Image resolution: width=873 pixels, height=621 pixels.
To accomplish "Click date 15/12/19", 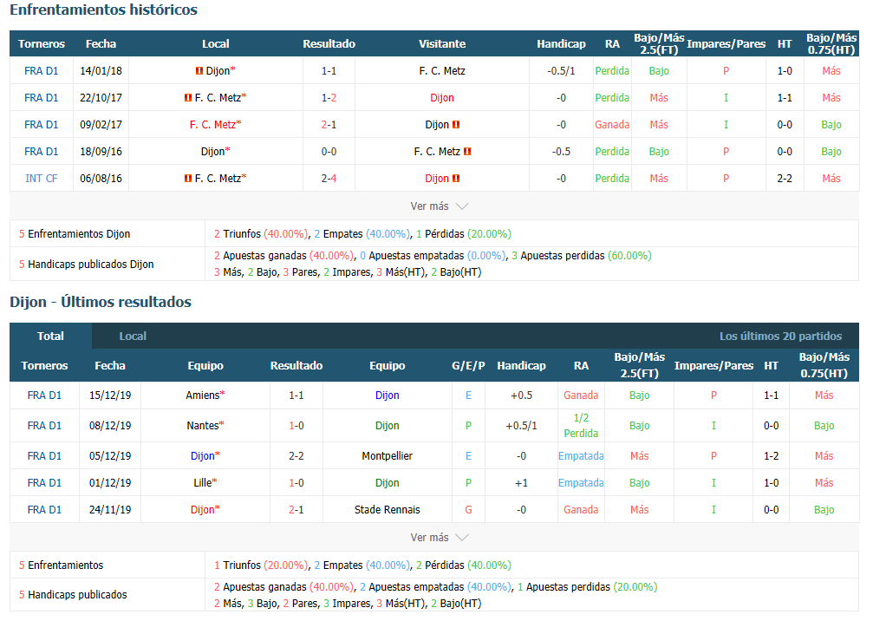I will click(x=110, y=395).
